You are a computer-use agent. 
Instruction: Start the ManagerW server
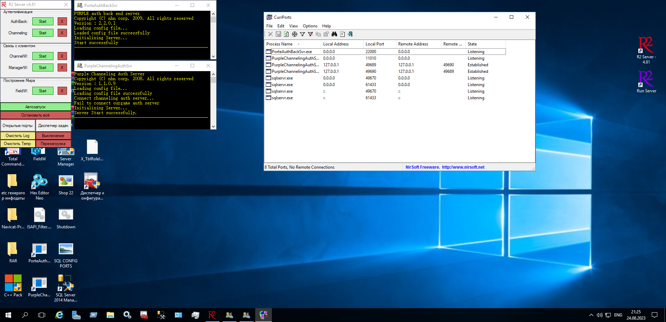(x=43, y=68)
